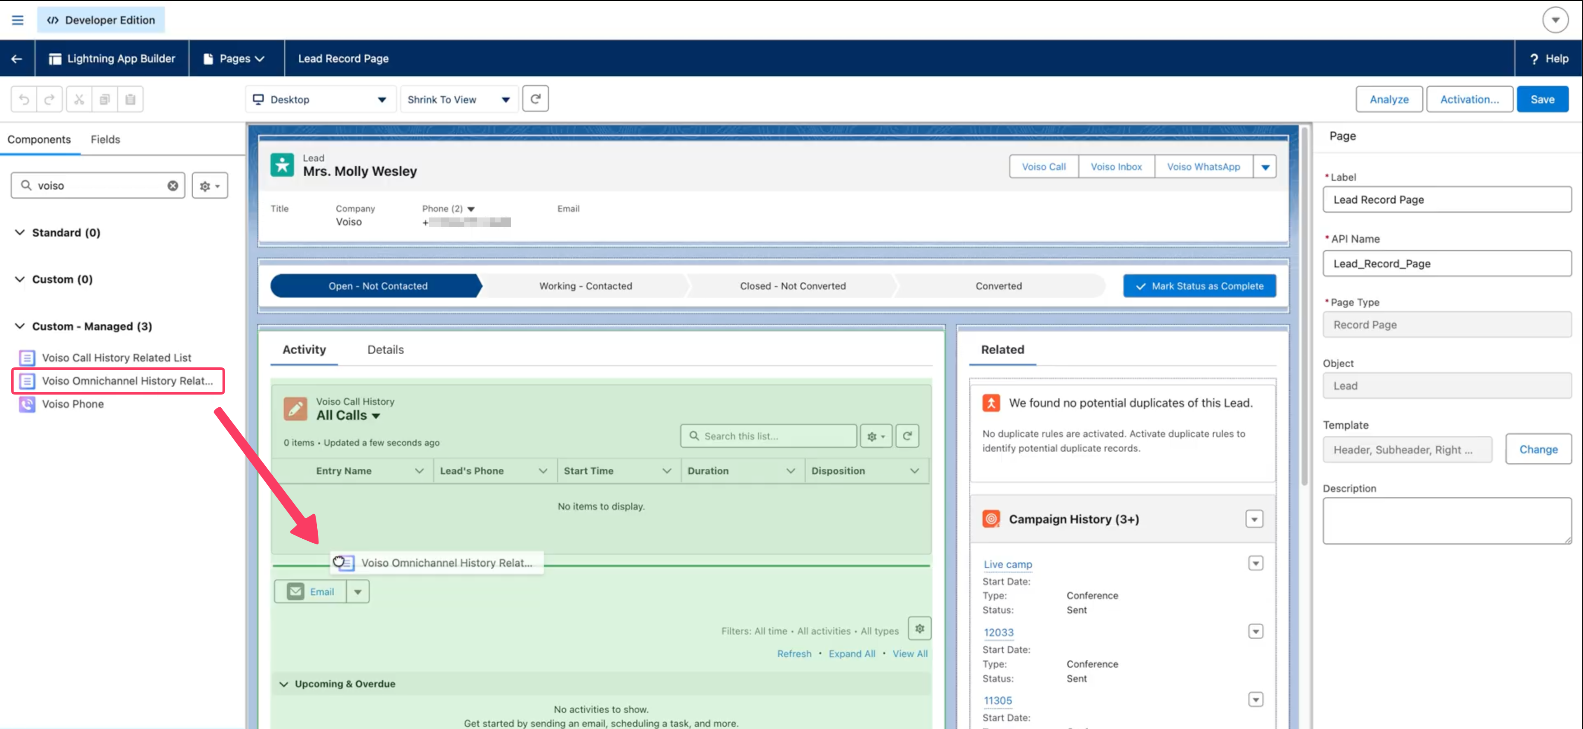Image resolution: width=1583 pixels, height=729 pixels.
Task: Collapse the Custom (0) section
Action: click(20, 279)
